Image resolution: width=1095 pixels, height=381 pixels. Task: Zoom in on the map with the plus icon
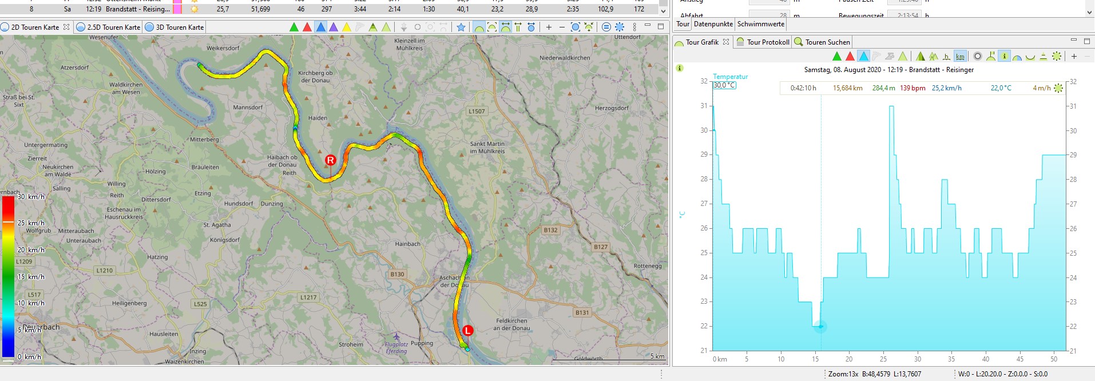click(549, 27)
